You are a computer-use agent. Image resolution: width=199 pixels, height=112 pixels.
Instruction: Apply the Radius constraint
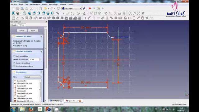[142, 18]
